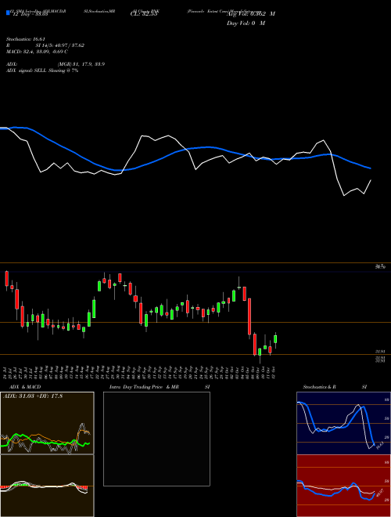Click the "SI 14/5: 40.97 / 37.62" value
This screenshot has height=517, width=391.
tap(60, 45)
